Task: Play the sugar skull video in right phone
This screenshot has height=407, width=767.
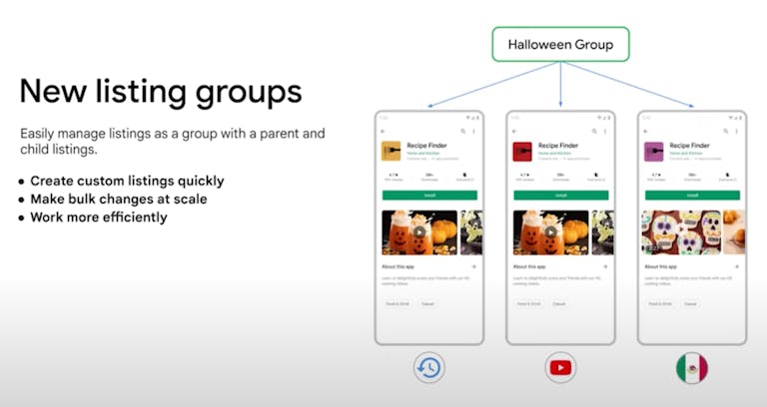Action: point(681,232)
